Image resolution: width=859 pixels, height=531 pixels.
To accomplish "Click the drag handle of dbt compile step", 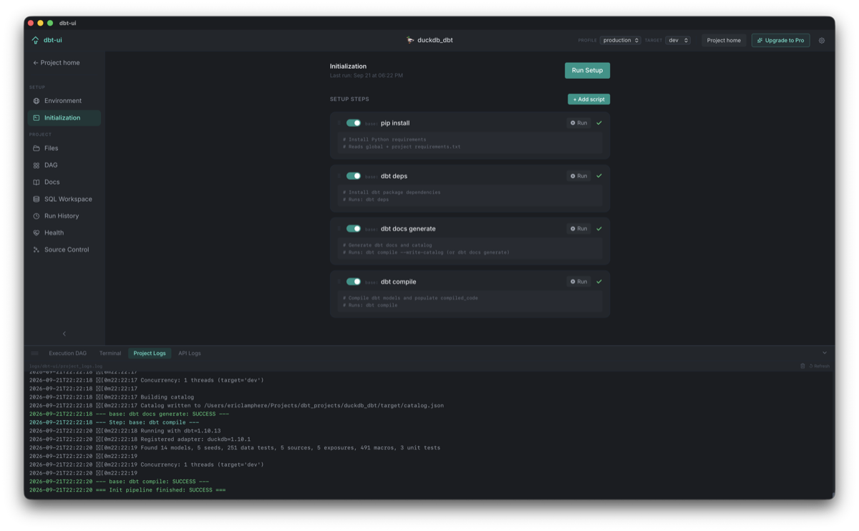I will (x=339, y=282).
